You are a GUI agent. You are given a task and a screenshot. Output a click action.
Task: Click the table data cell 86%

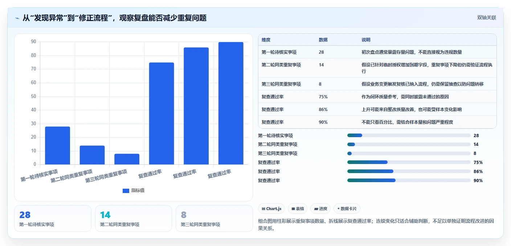click(x=323, y=109)
